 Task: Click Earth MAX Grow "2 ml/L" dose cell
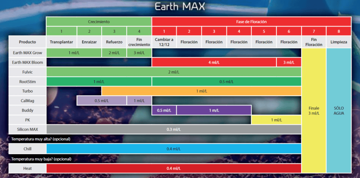coord(114,53)
